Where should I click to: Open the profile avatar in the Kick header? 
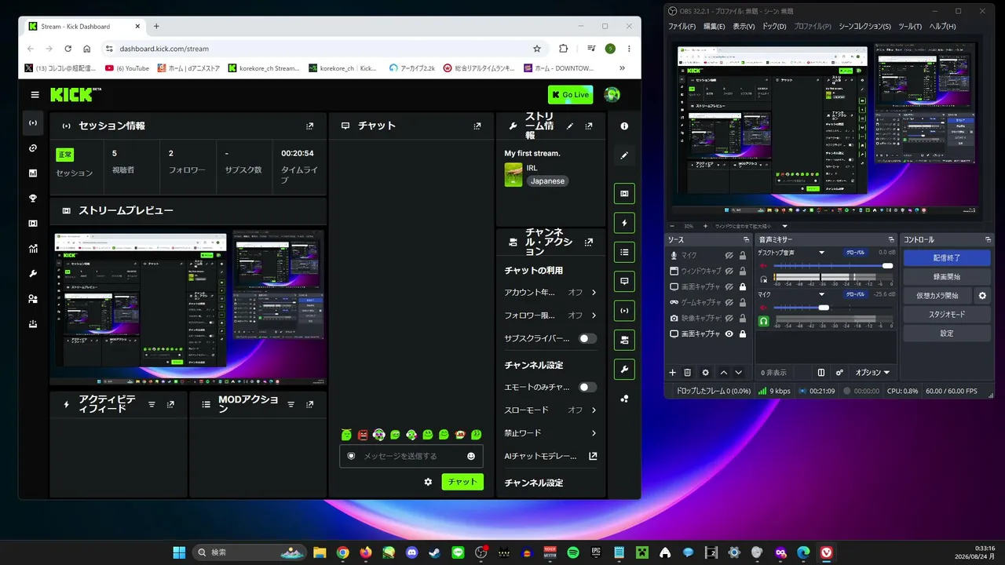pos(612,95)
